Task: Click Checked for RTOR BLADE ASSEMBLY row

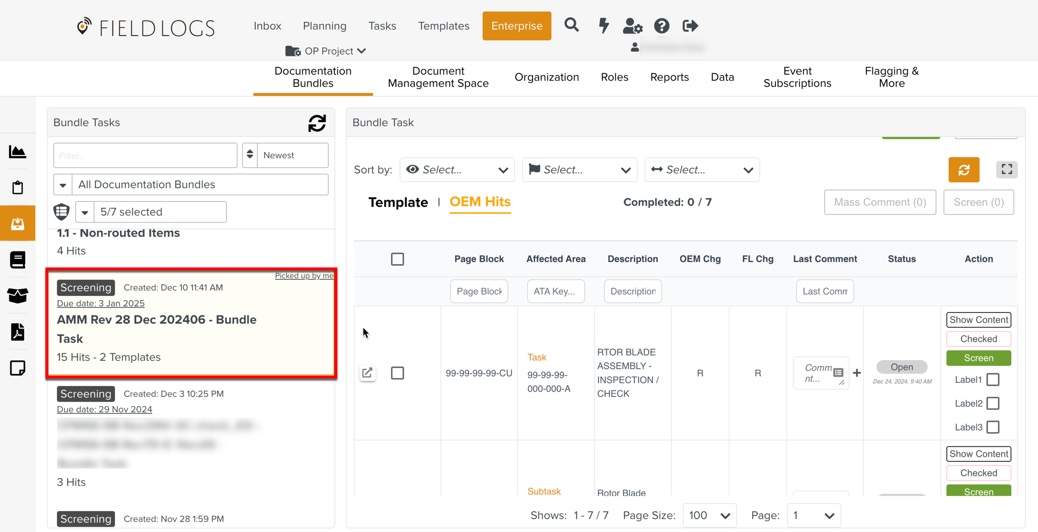Action: 979,338
